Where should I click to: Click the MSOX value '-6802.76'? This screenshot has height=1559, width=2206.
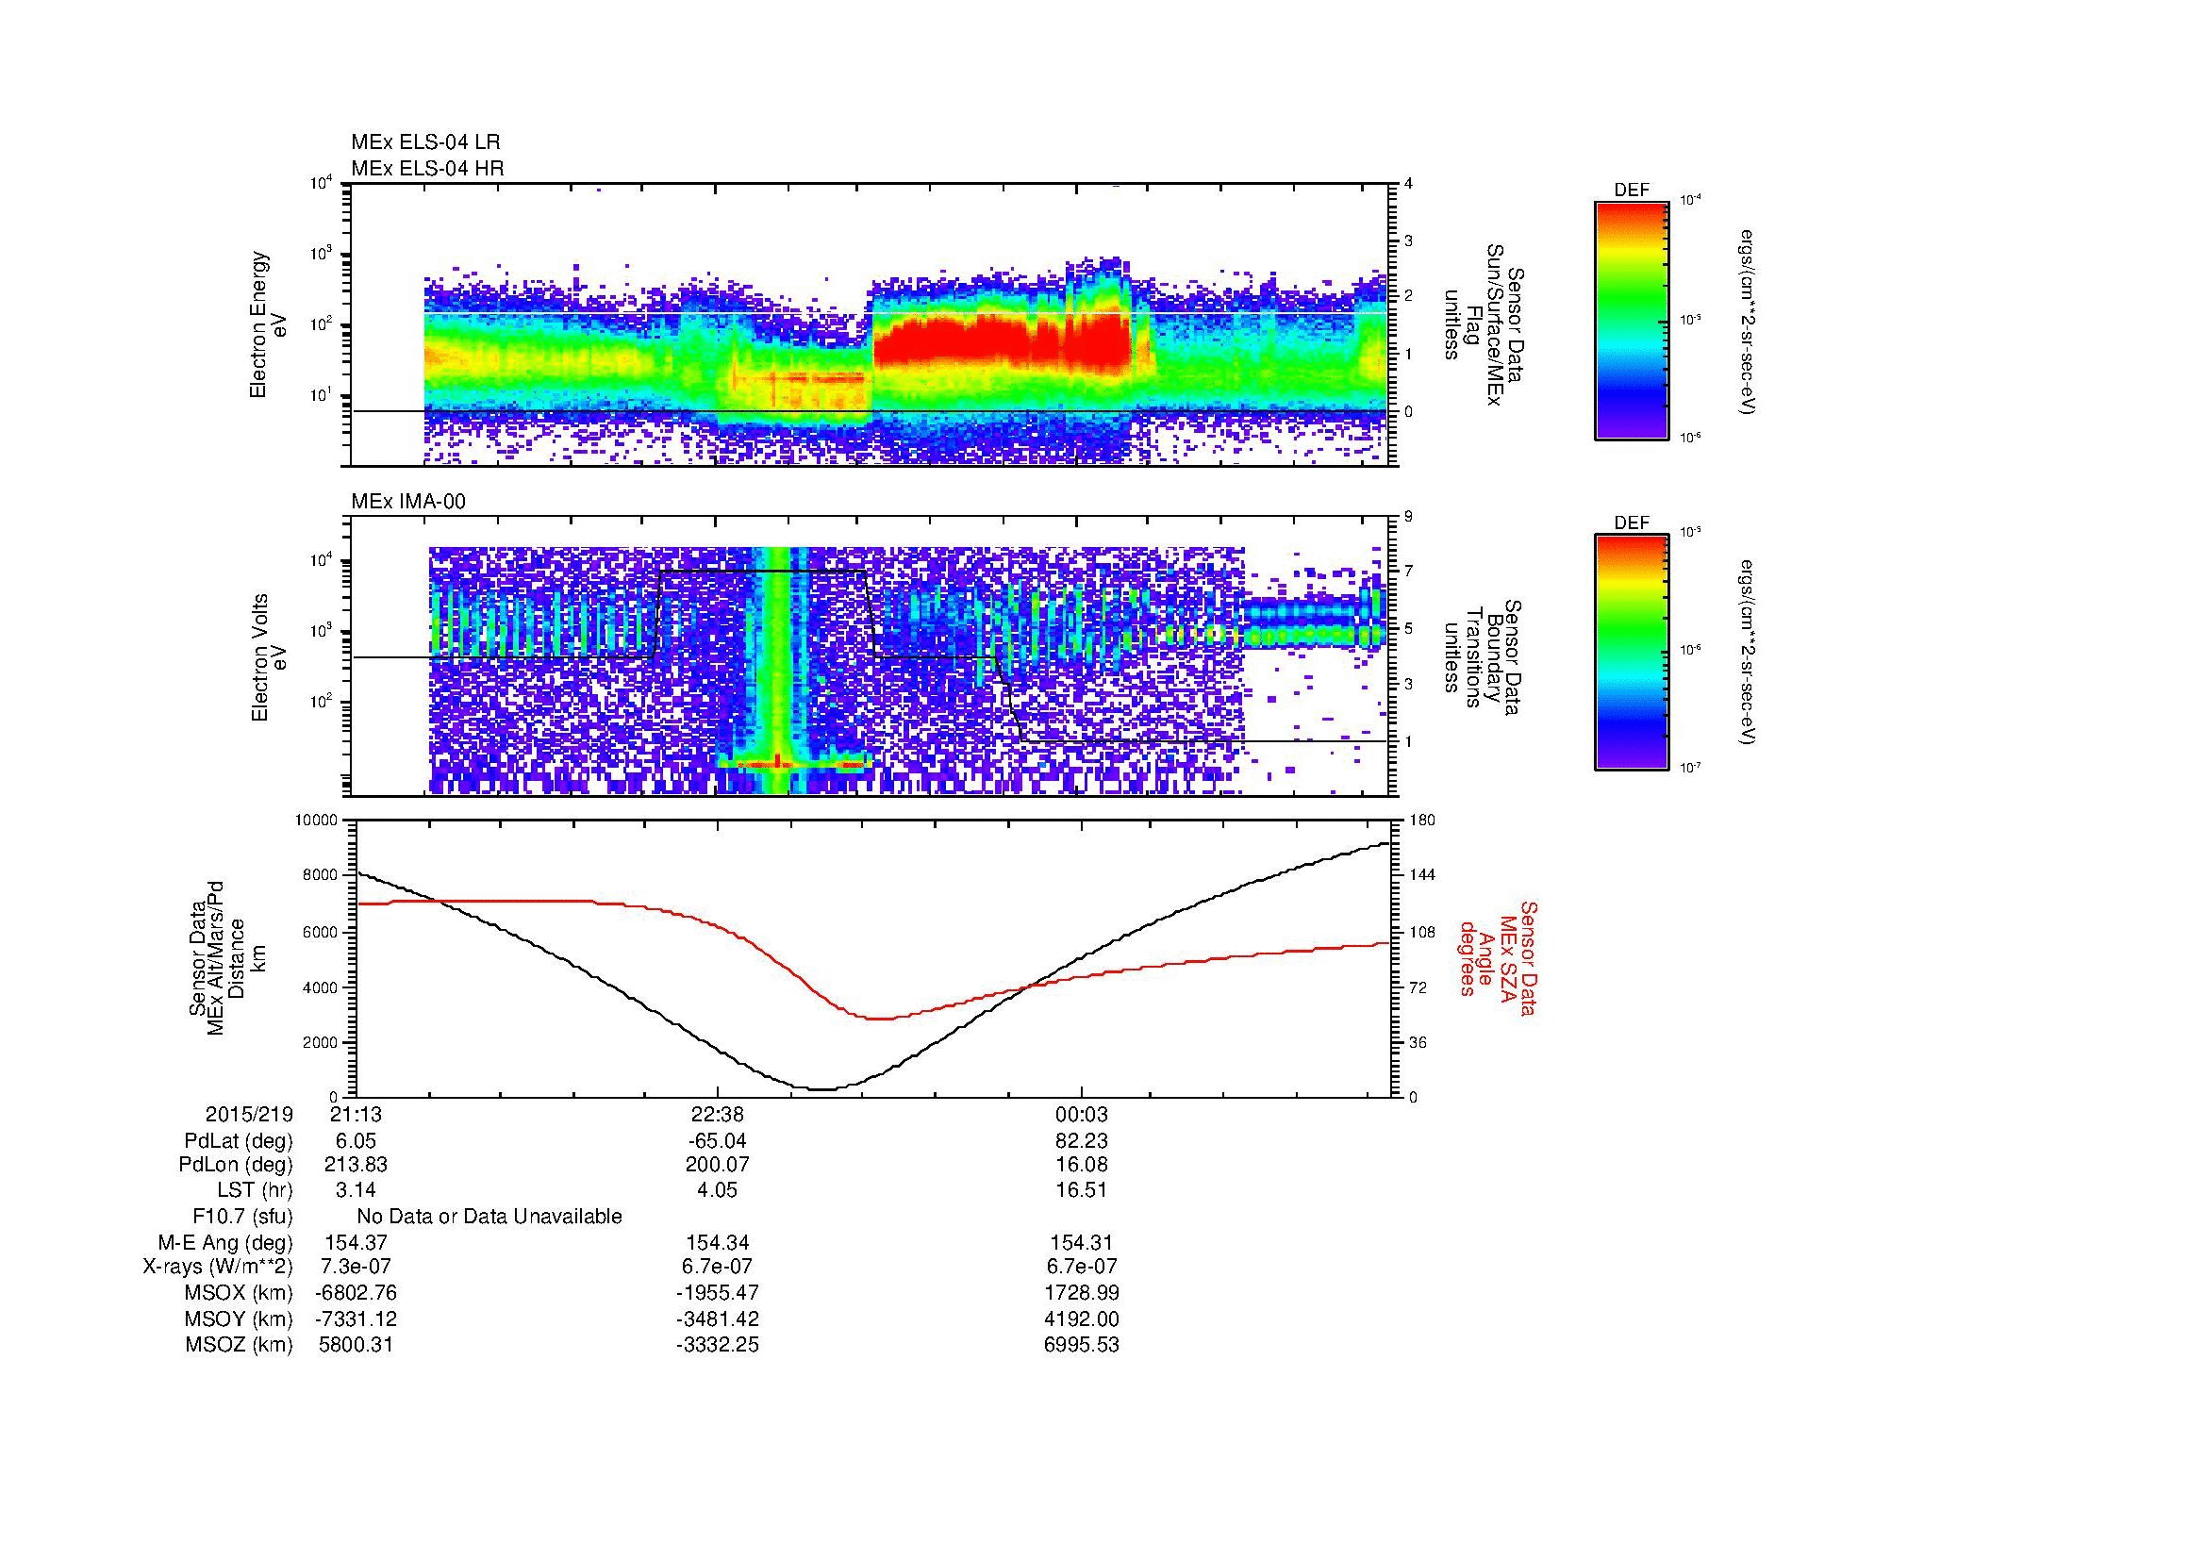356,1293
